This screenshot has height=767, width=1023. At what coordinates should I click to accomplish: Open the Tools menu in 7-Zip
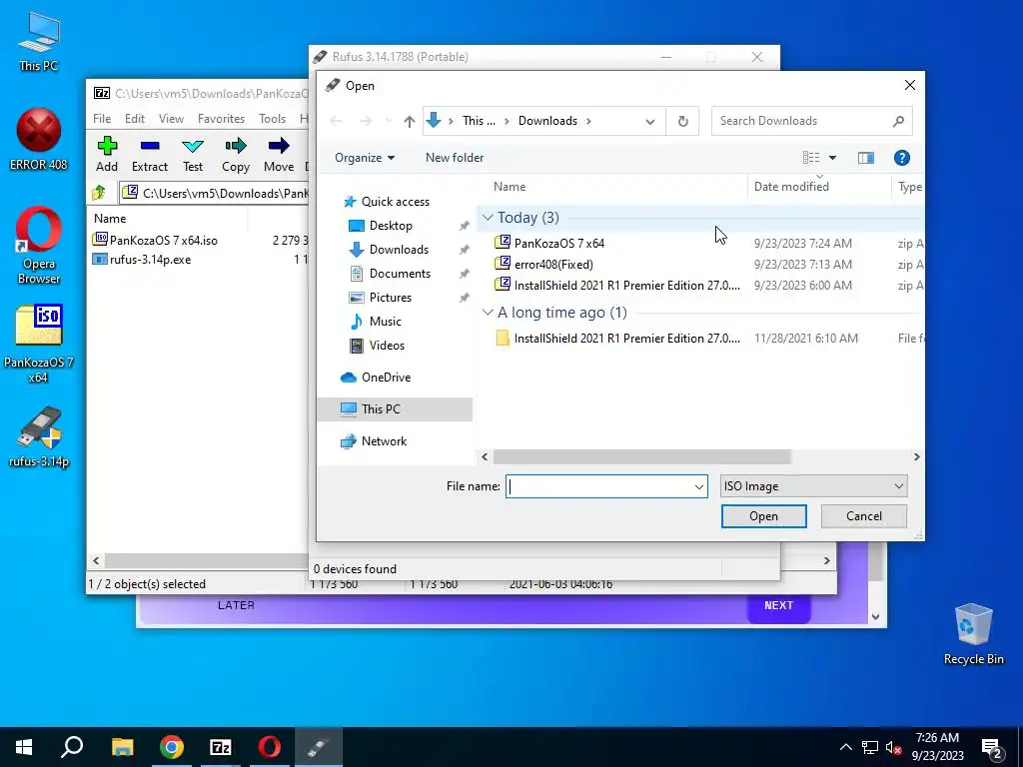click(x=272, y=119)
